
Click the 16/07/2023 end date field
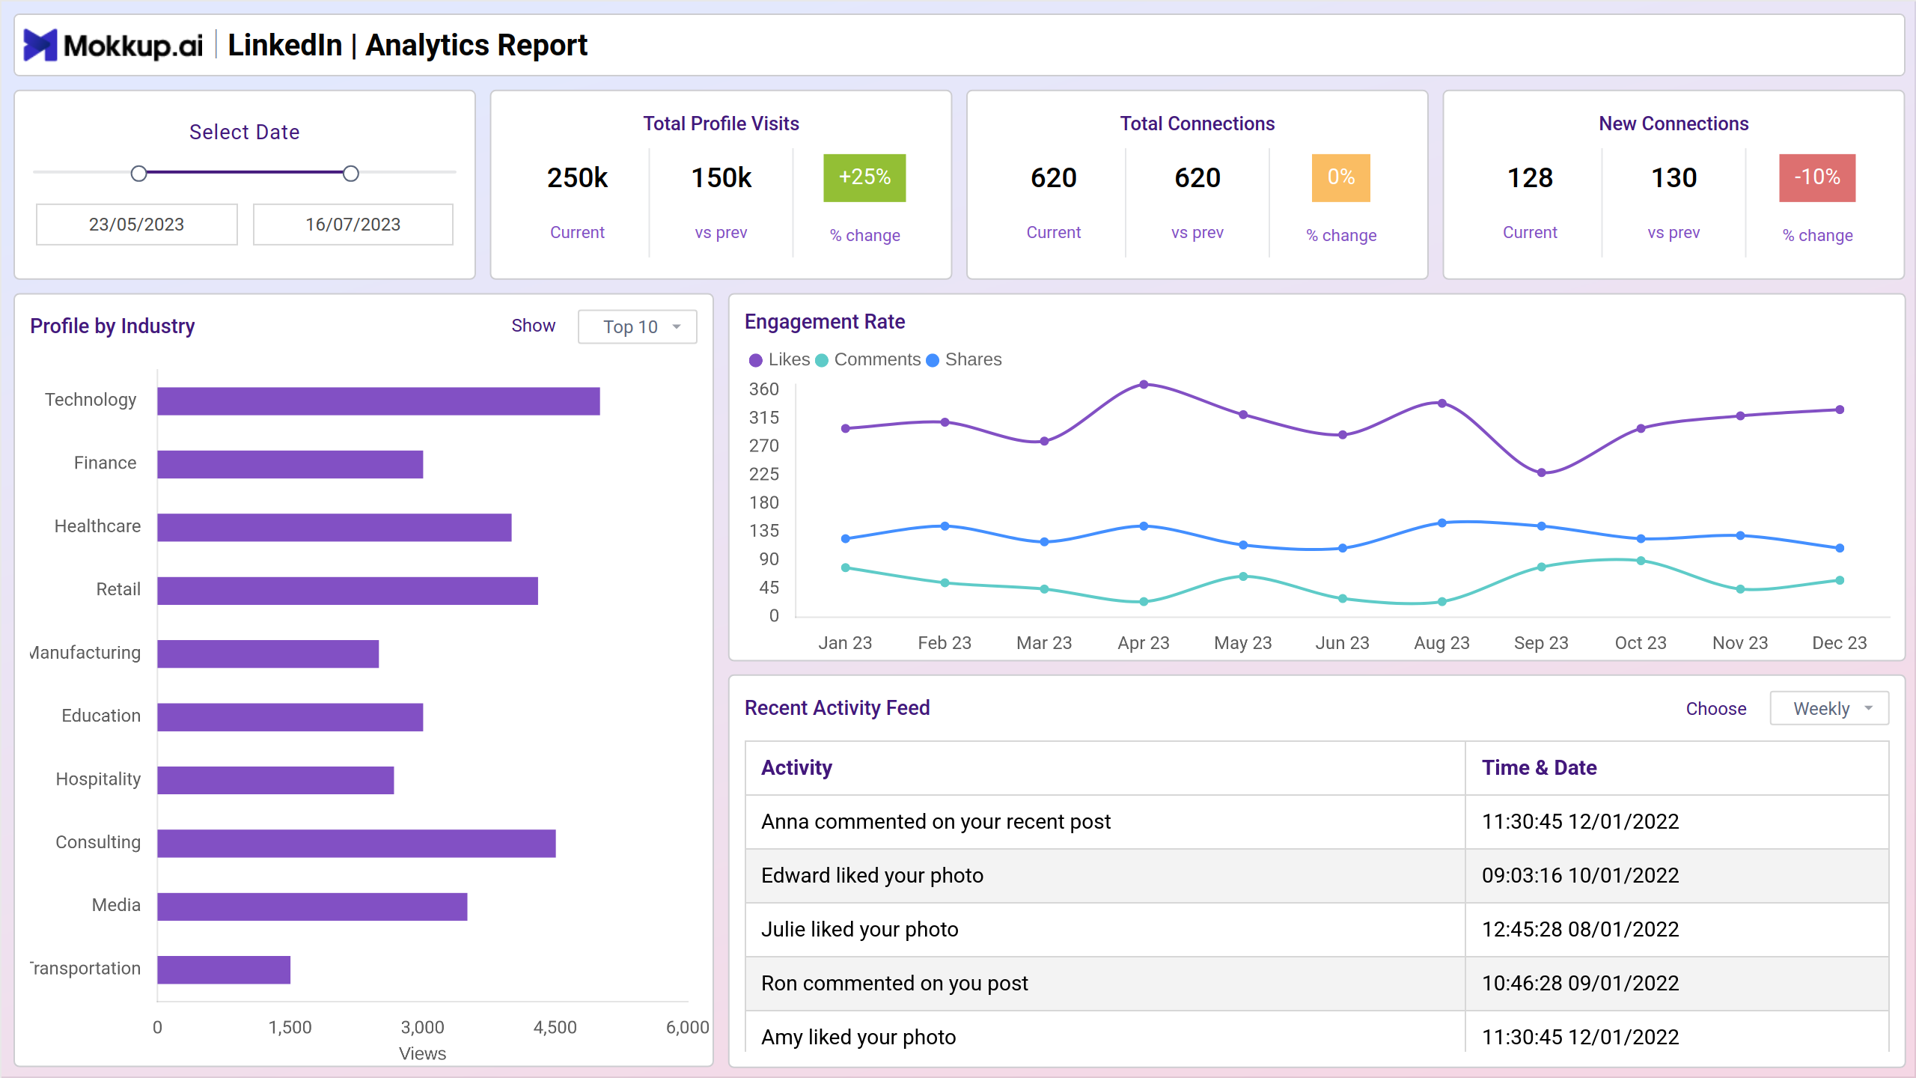click(353, 224)
